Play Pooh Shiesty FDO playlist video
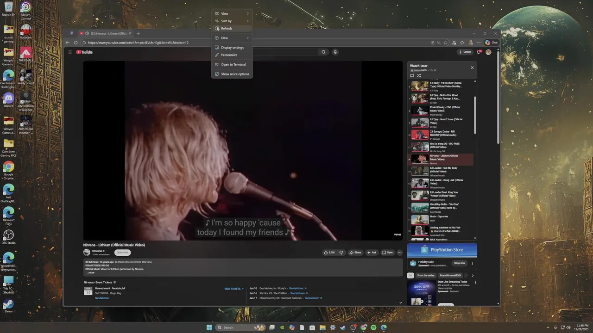Screen dimensions: 593x333 tap(442, 111)
